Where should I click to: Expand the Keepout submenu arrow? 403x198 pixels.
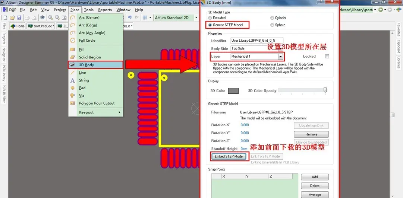(x=119, y=112)
